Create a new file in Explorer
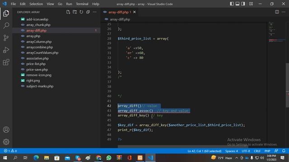This screenshot has width=289, height=162. pyautogui.click(x=68, y=12)
